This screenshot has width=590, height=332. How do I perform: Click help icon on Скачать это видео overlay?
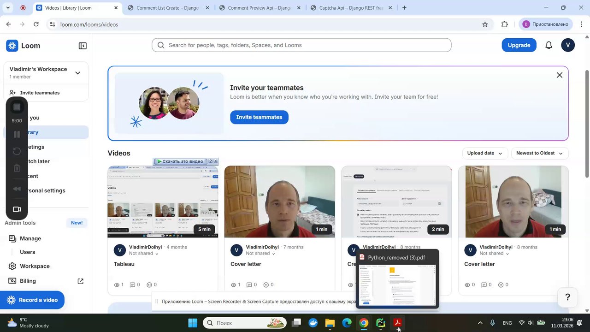point(211,161)
